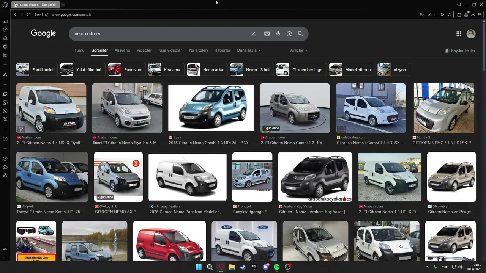Open History clock icon in the sidebar
Screen dimensions: 486x273
[x=5, y=158]
